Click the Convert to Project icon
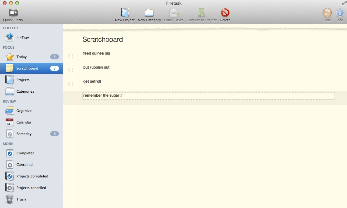 pos(201,13)
